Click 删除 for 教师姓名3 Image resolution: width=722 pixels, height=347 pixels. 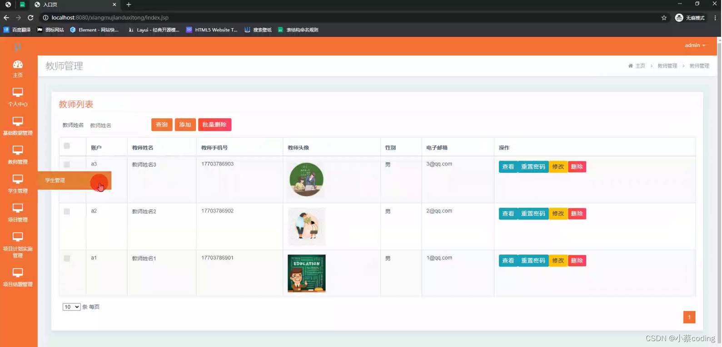(x=577, y=167)
